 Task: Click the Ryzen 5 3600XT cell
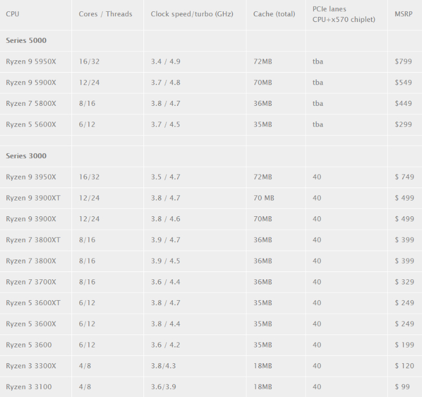tap(33, 303)
